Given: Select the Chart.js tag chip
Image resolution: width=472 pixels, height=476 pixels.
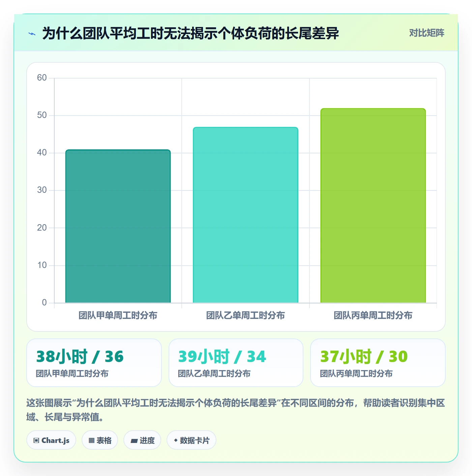Looking at the screenshot, I should click(x=51, y=440).
